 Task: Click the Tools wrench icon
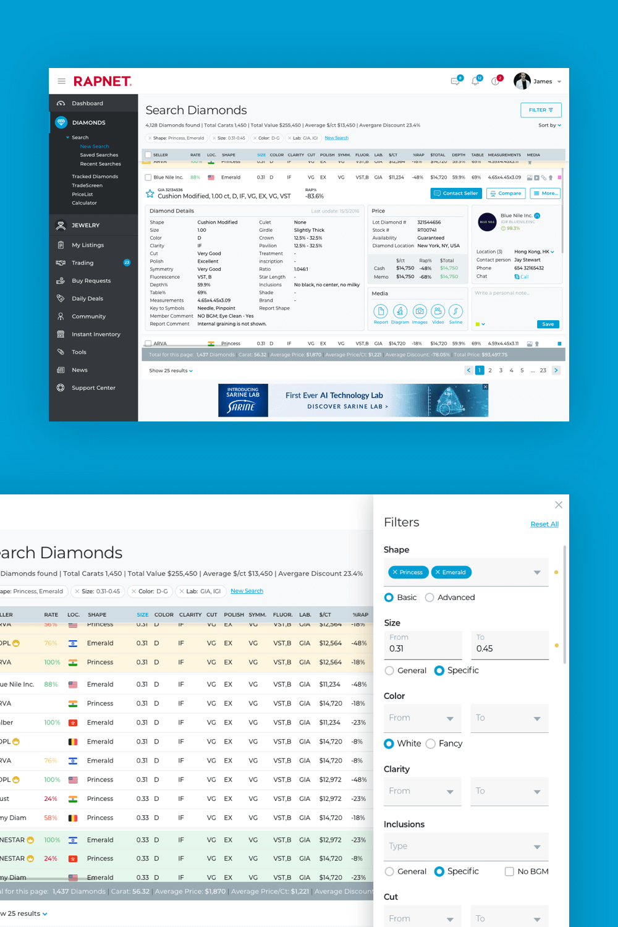61,352
